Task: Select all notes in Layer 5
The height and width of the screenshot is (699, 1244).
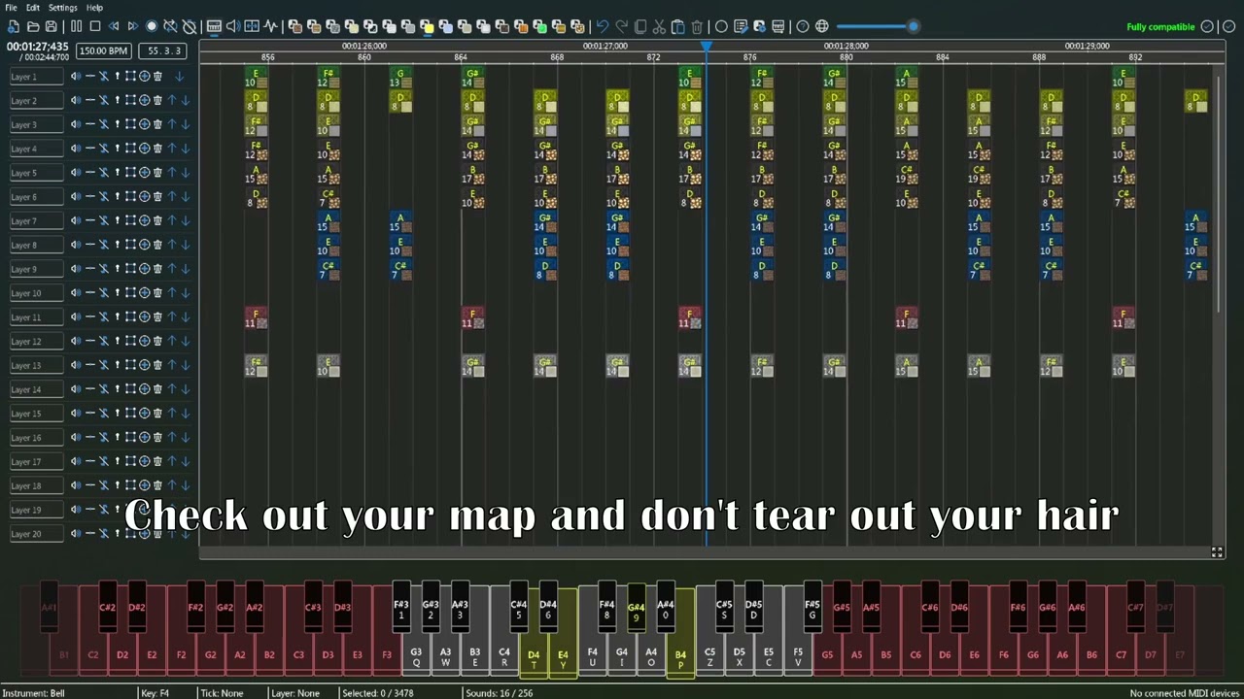Action: click(130, 173)
